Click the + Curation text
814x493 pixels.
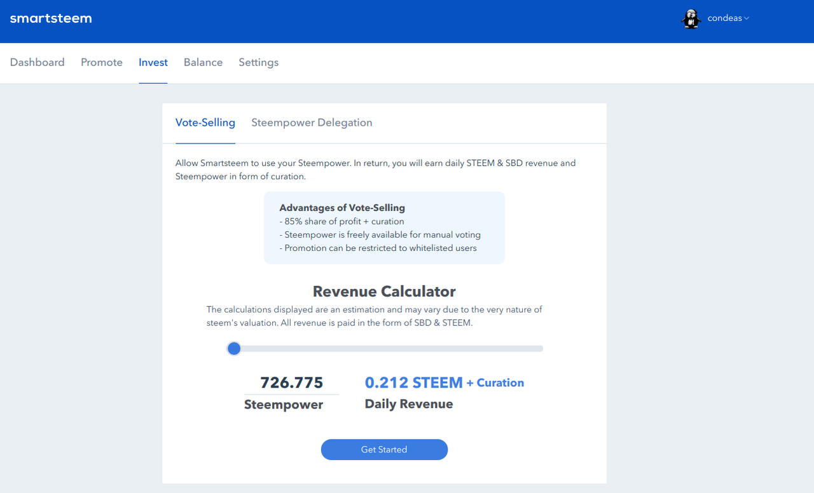tap(495, 382)
